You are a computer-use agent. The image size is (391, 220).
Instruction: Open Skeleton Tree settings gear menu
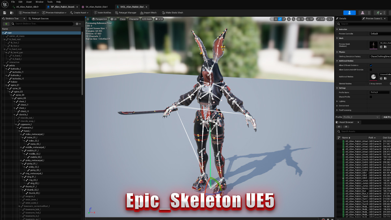tap(78, 24)
